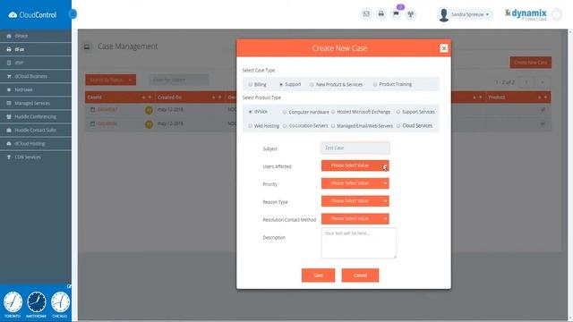Go to the next page of cases
The image size is (573, 322).
(x=543, y=82)
